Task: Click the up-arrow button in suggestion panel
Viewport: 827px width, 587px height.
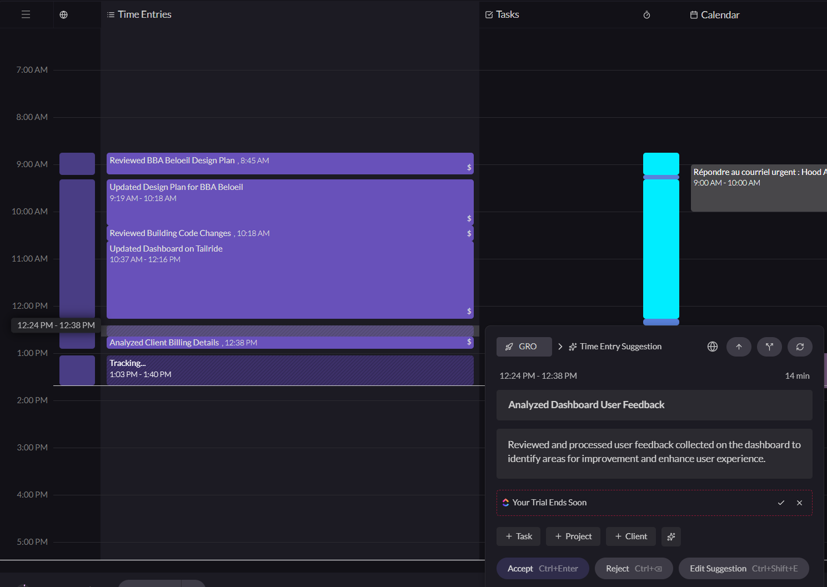Action: [x=739, y=347]
